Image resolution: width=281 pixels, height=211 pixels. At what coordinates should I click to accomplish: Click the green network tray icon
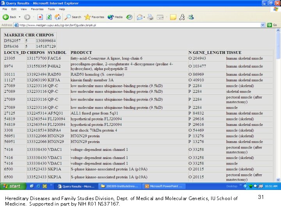[251, 186]
